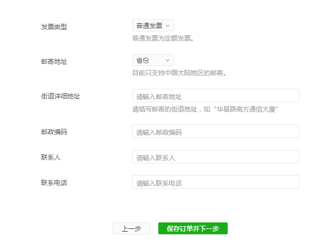The image size is (335, 250).
Task: Click the 邮政编码 field label
Action: click(54, 132)
